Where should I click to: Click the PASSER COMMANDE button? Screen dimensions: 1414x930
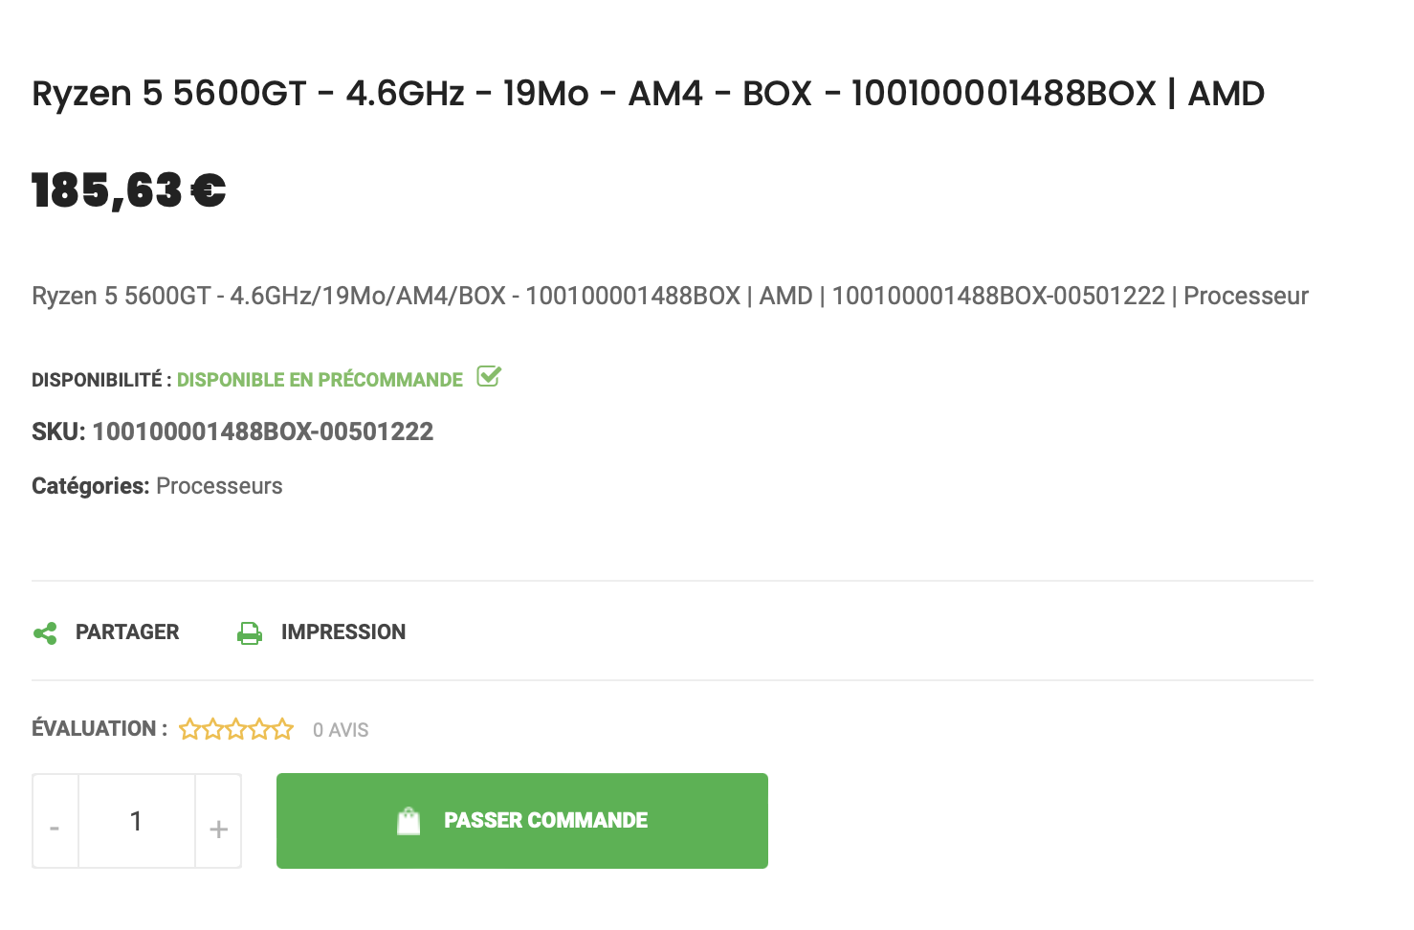tap(522, 820)
